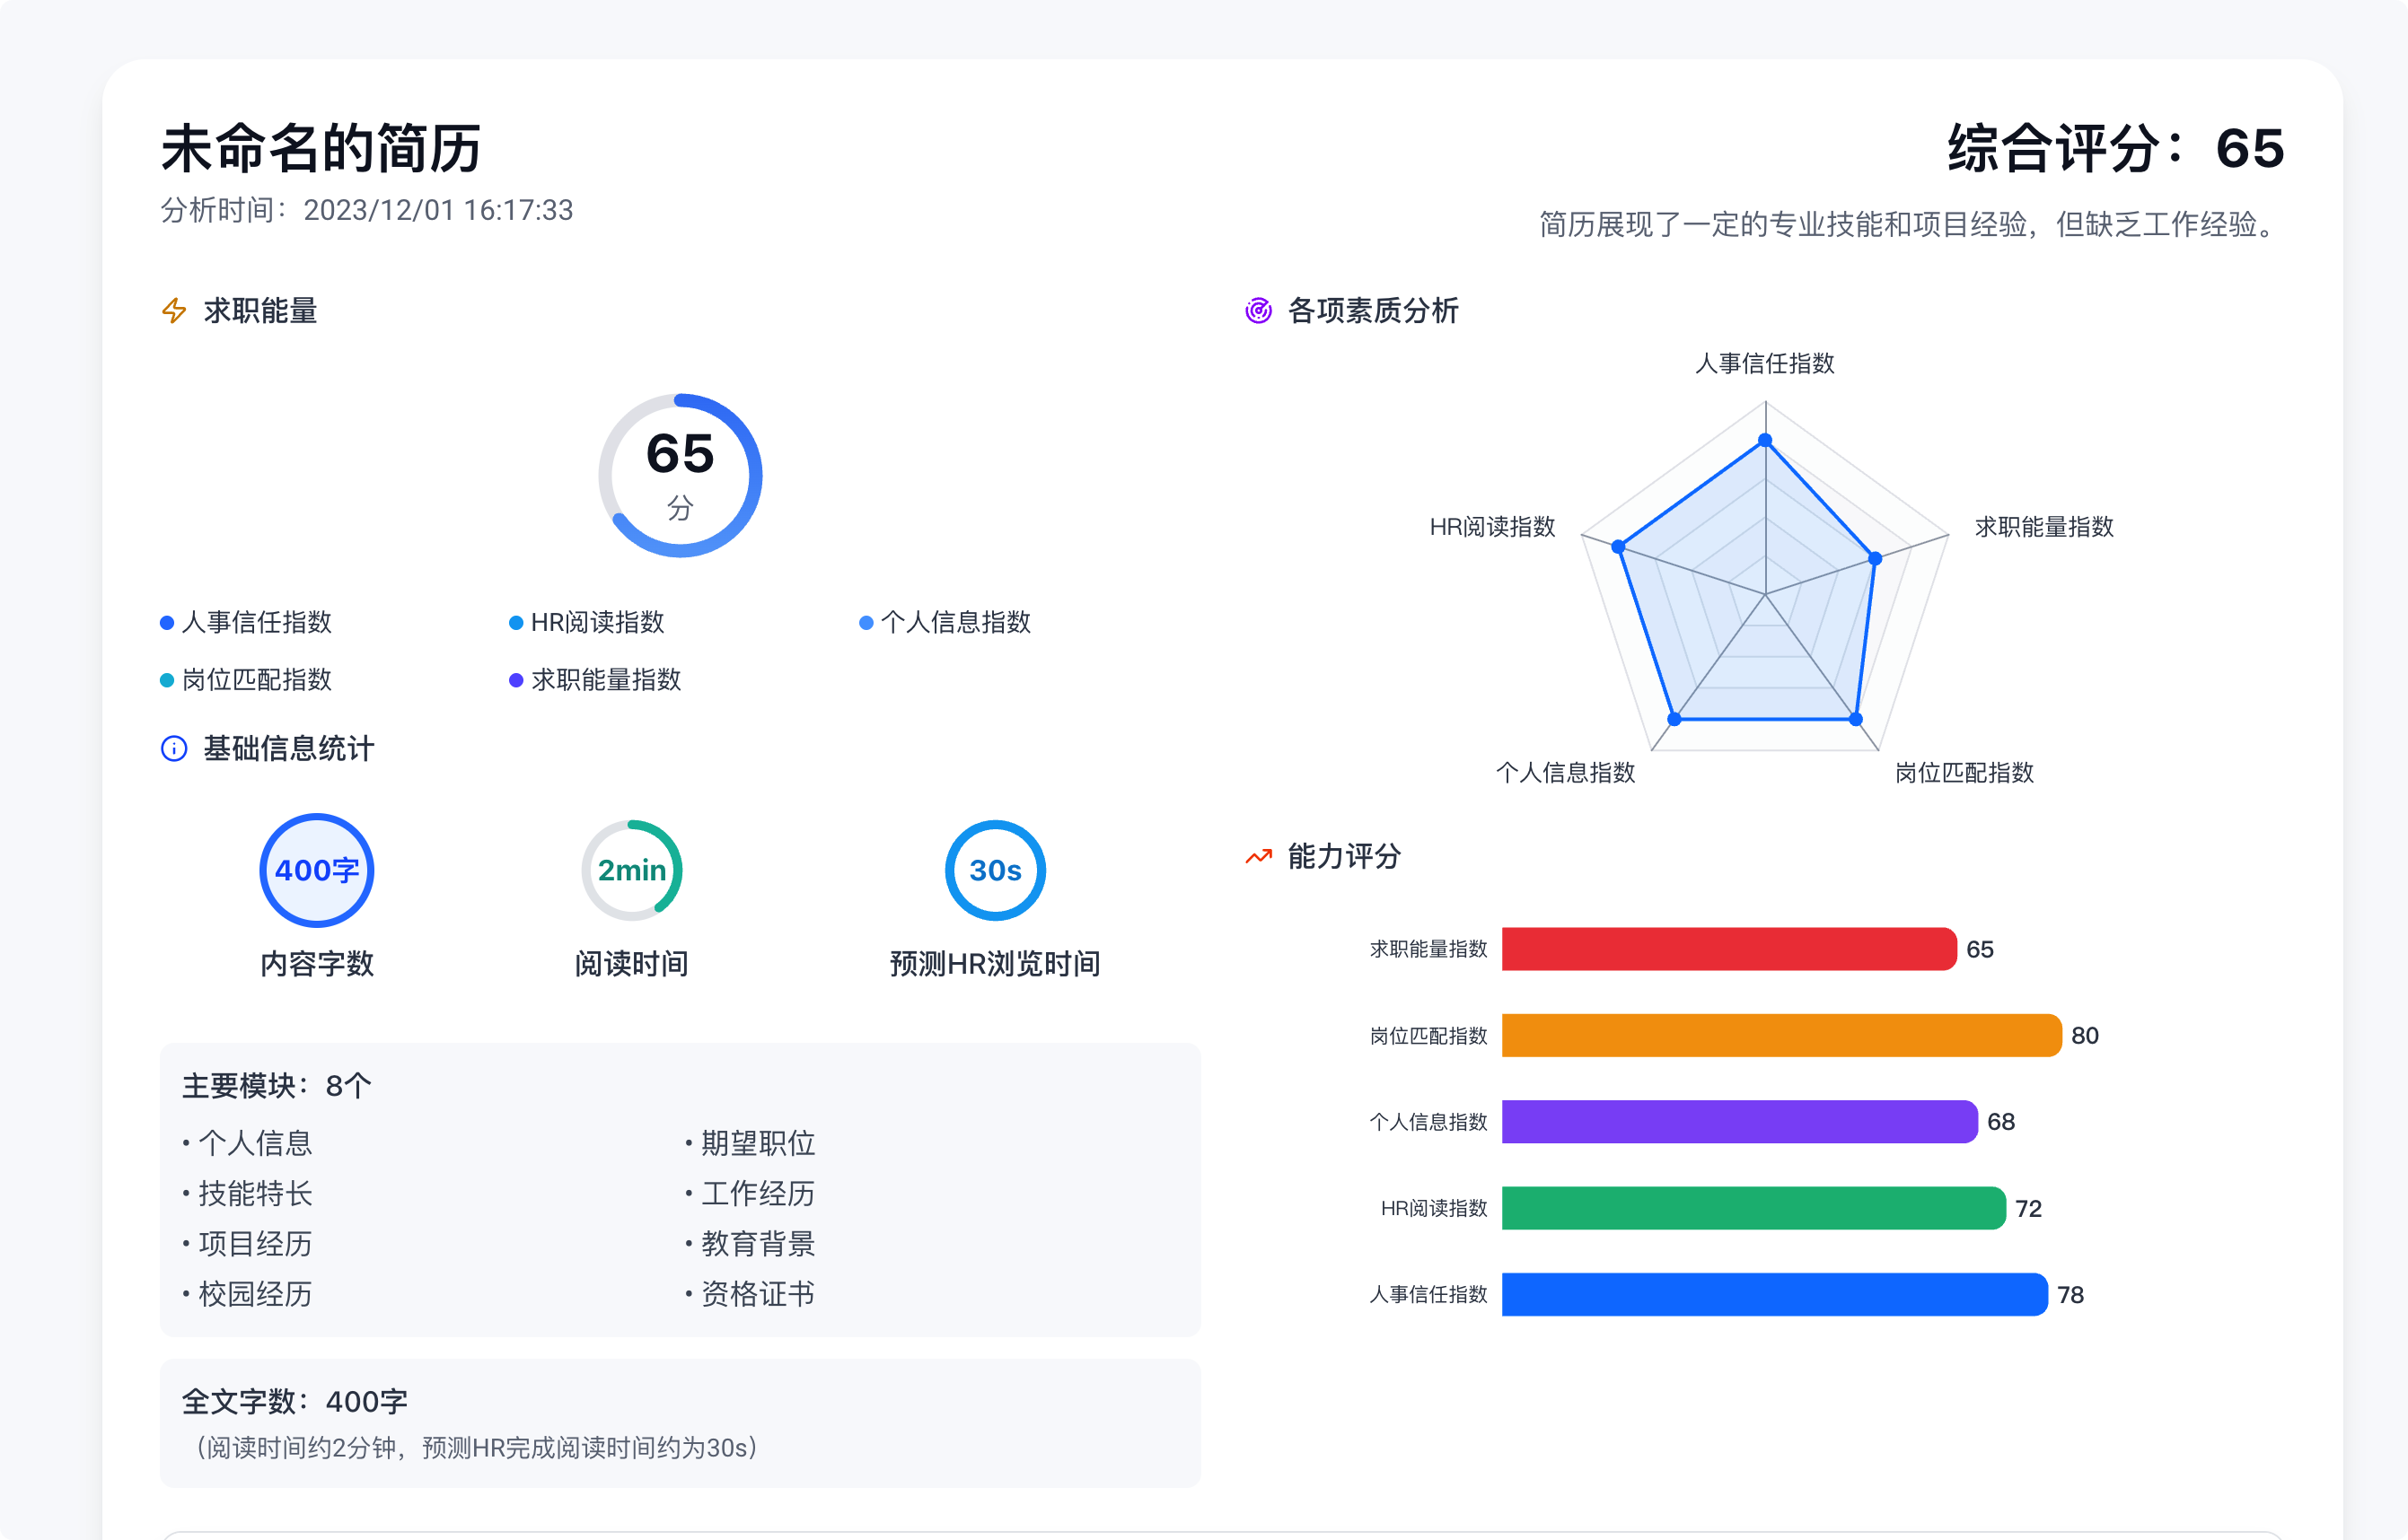Open the 个人信息 module entry
The height and width of the screenshot is (1540, 2408).
click(253, 1142)
